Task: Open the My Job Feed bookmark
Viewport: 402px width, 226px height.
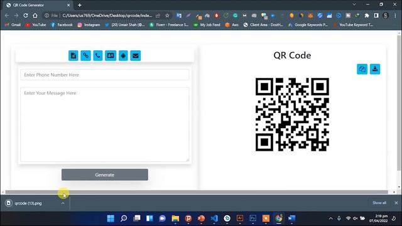Action: (x=207, y=25)
